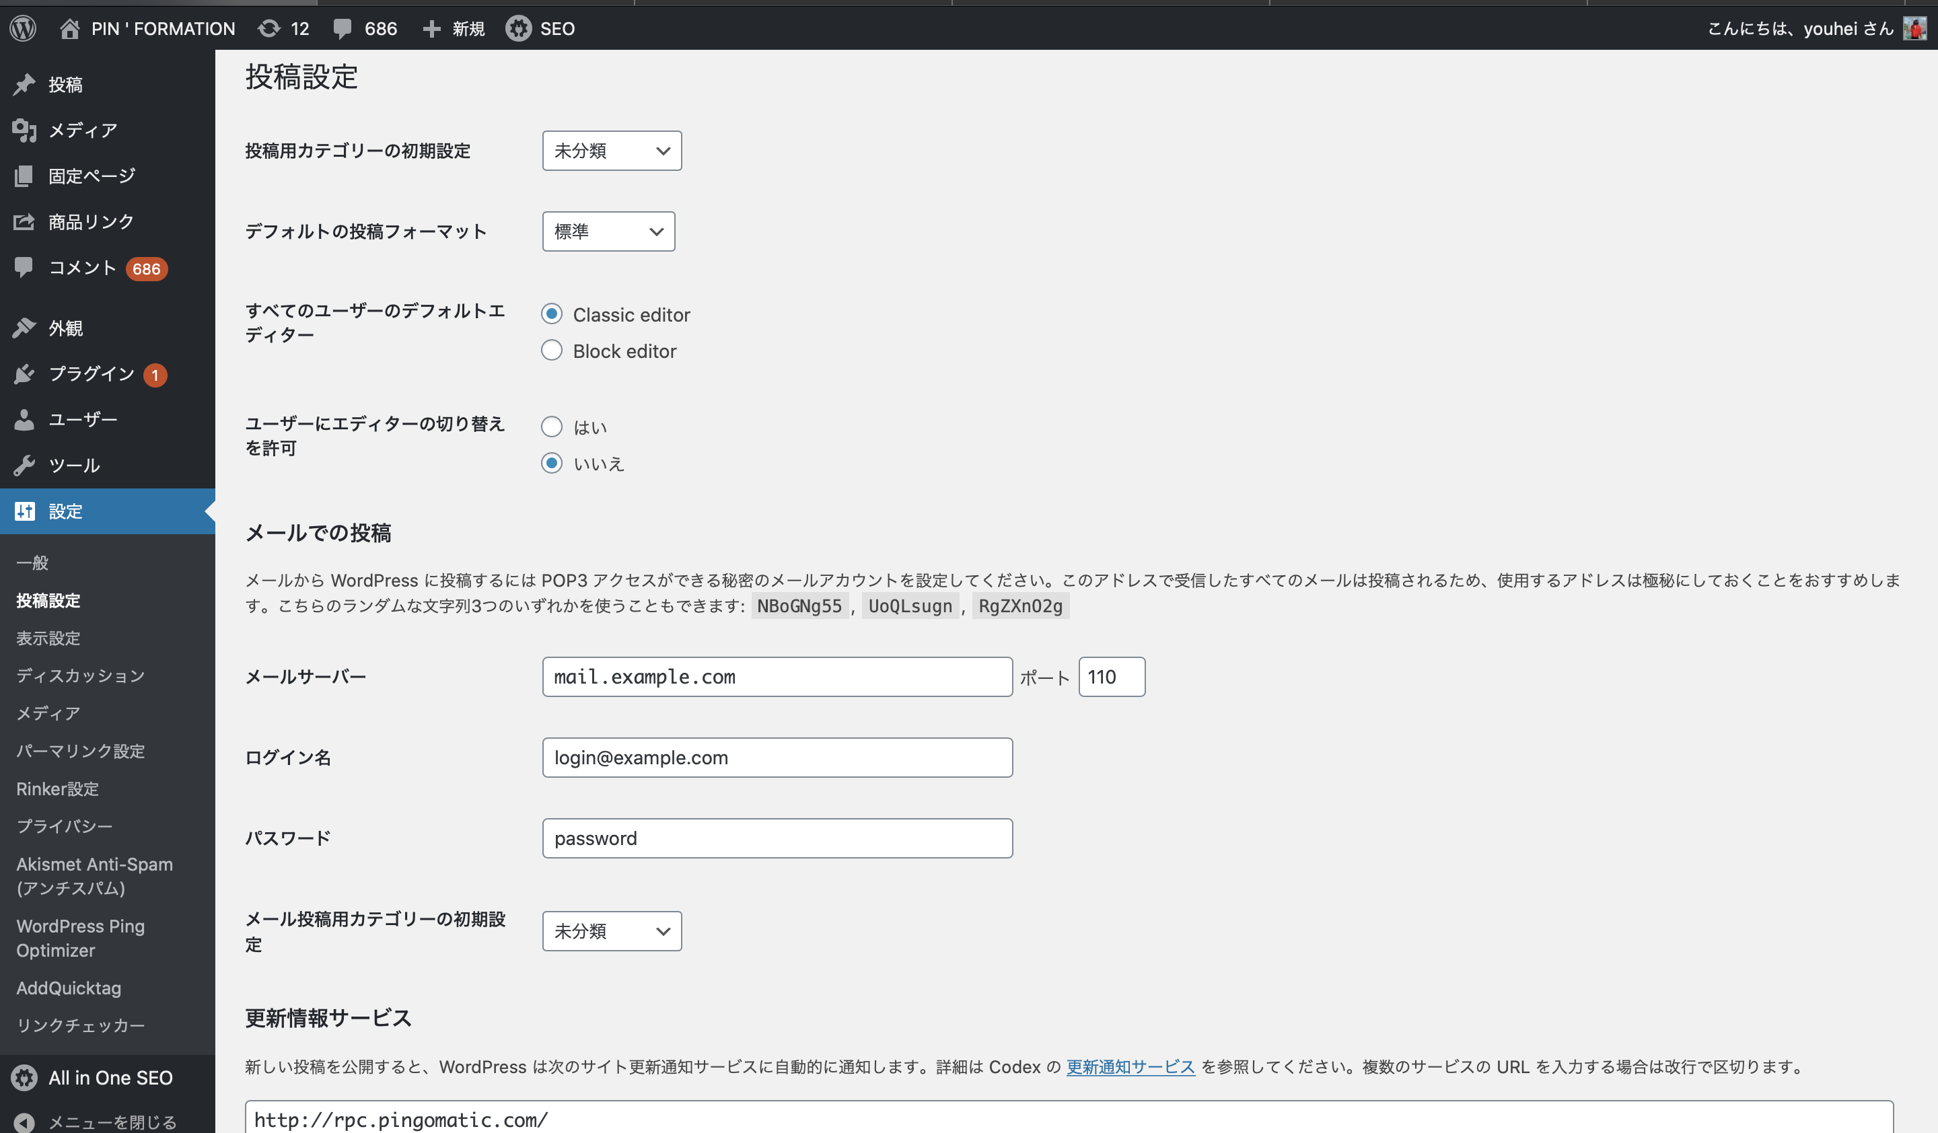Open the 設定 menu in sidebar
1938x1133 pixels.
[108, 511]
